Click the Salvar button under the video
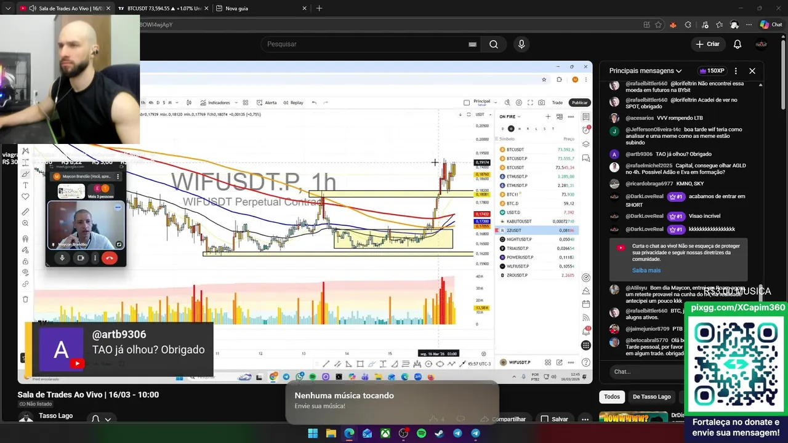788x443 pixels. pos(554,419)
